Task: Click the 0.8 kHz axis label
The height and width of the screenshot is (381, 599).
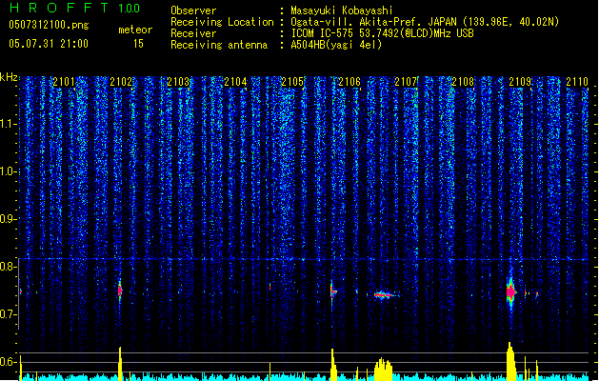Action: (x=9, y=267)
